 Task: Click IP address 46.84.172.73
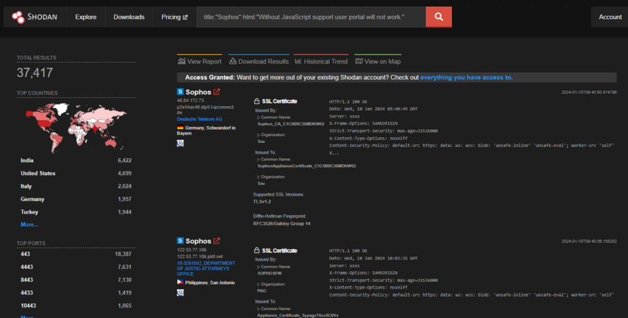point(190,100)
